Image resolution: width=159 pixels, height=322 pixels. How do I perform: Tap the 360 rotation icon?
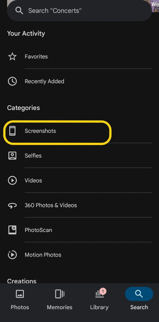coord(12,206)
